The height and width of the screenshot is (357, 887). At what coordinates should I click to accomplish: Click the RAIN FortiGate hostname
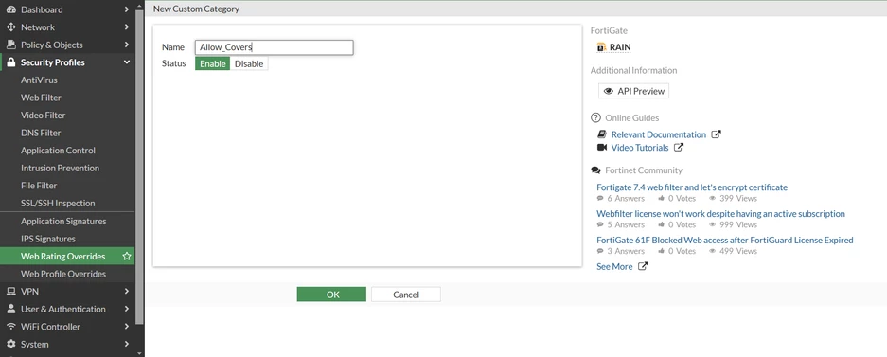click(x=620, y=47)
